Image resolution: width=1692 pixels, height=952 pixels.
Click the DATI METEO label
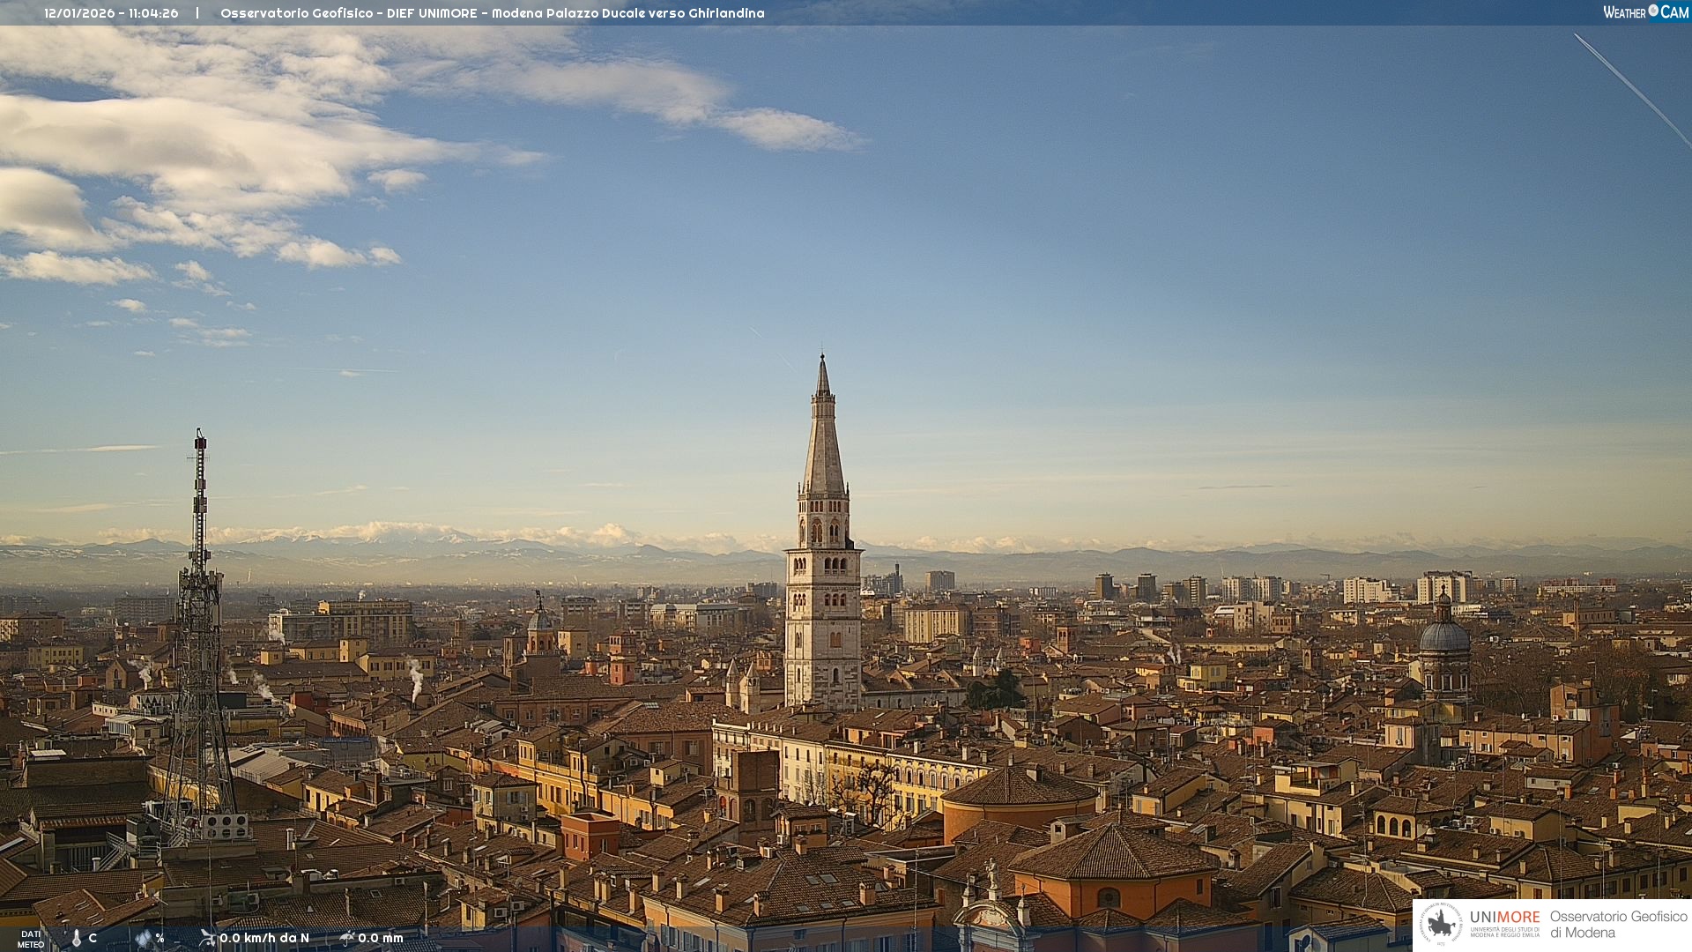click(x=31, y=939)
